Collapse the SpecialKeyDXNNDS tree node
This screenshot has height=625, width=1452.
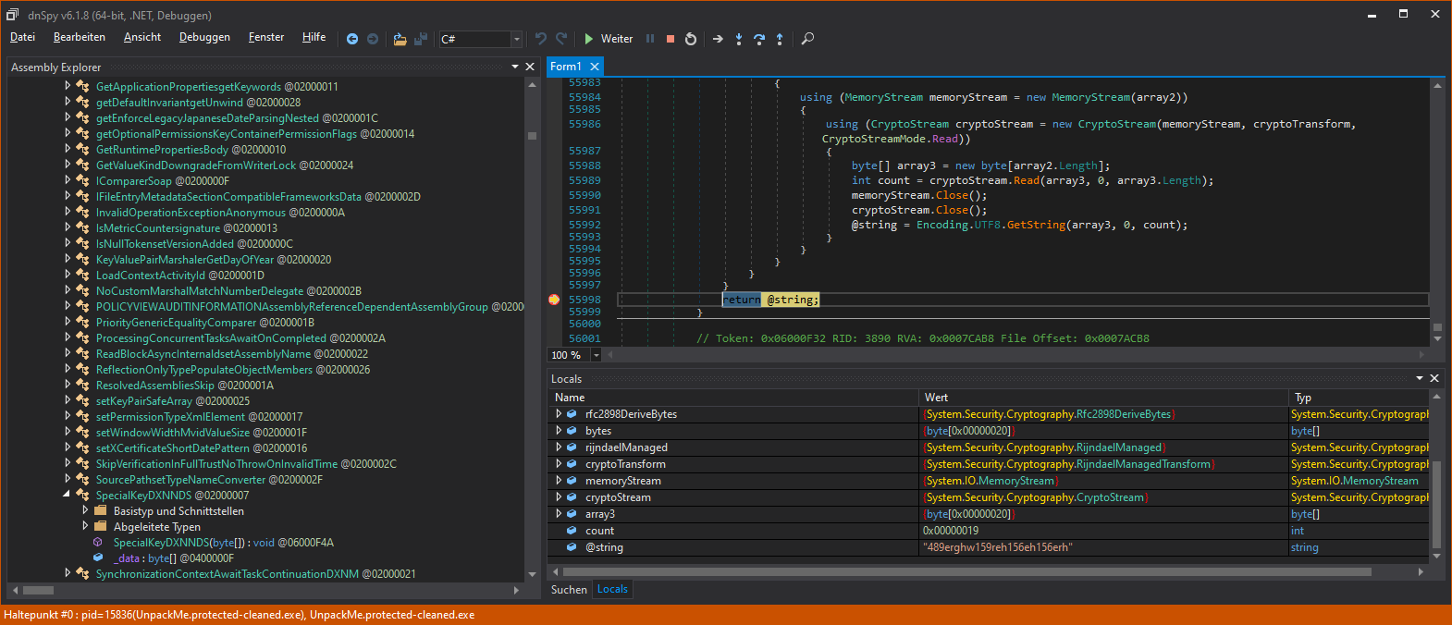click(67, 495)
